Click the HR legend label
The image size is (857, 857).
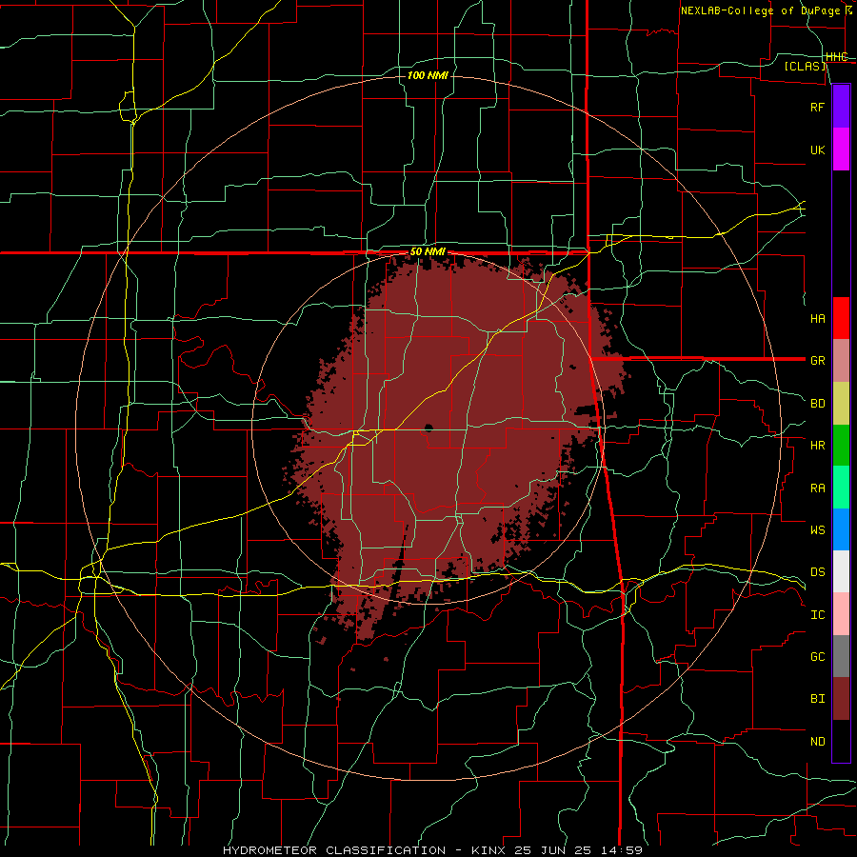pos(817,446)
